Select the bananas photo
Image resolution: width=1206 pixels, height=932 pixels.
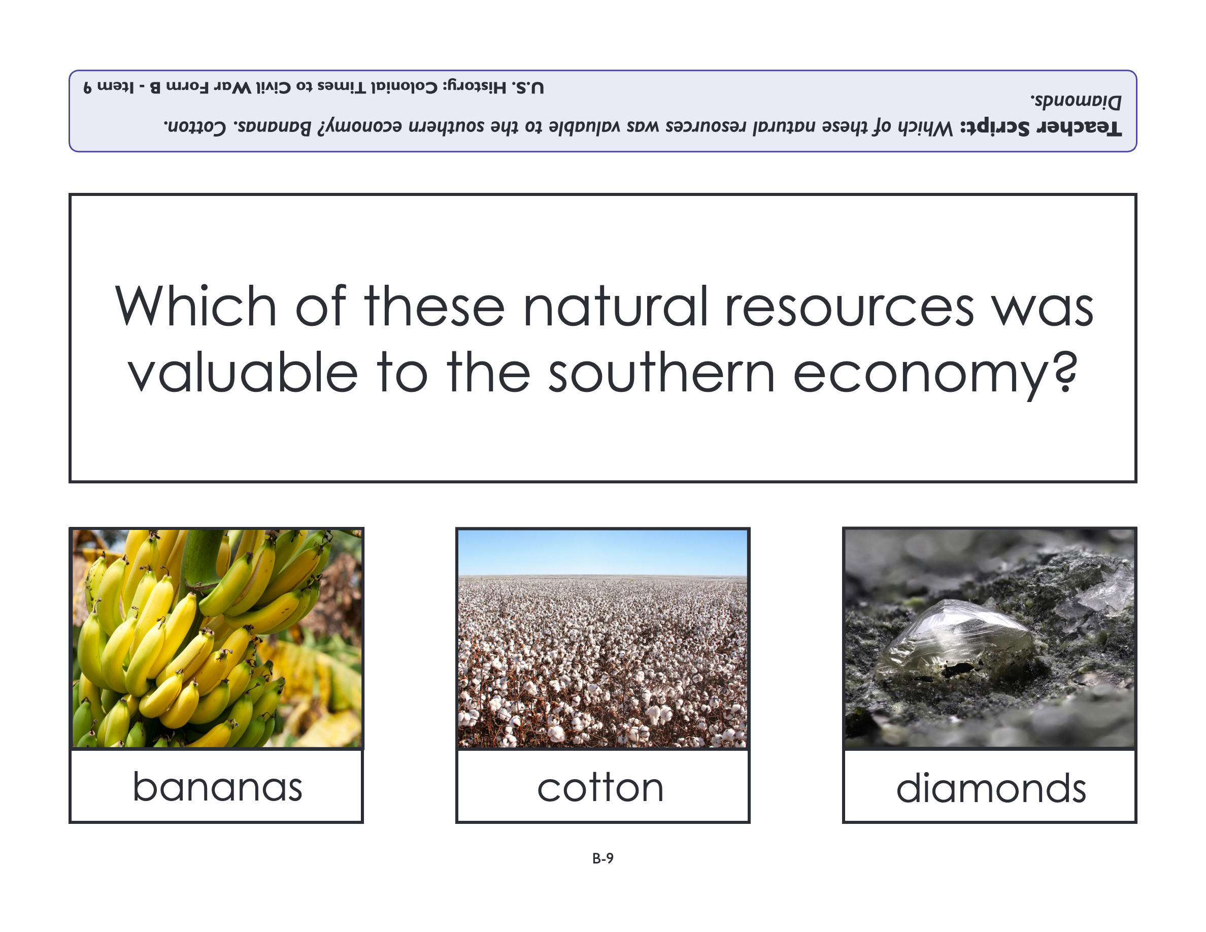tap(217, 638)
